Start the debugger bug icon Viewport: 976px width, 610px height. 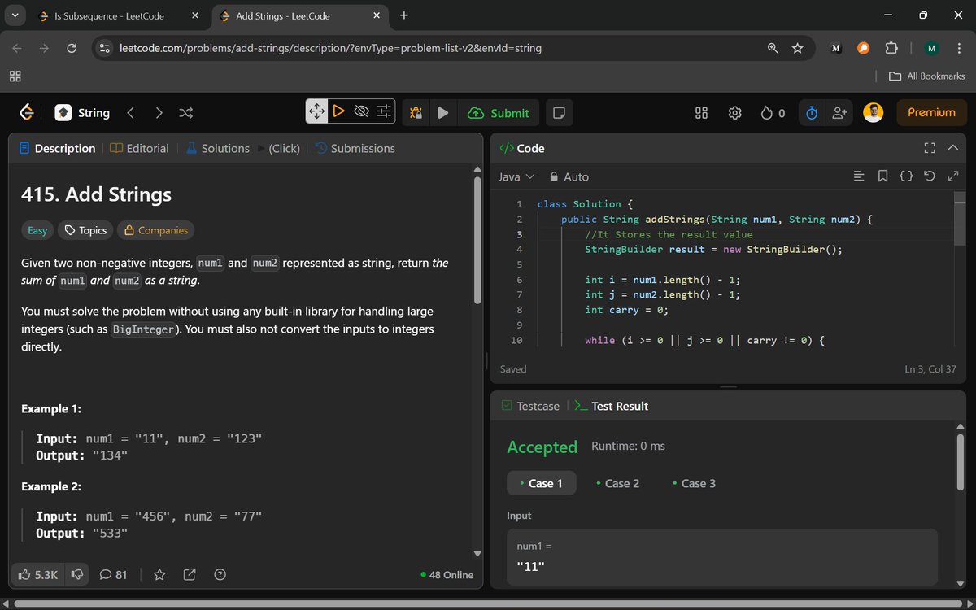(x=416, y=113)
